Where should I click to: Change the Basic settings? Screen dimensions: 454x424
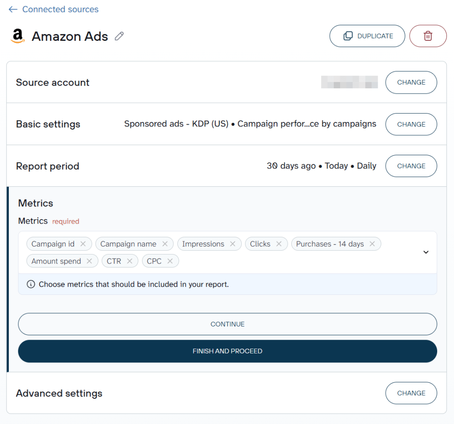[x=411, y=124]
